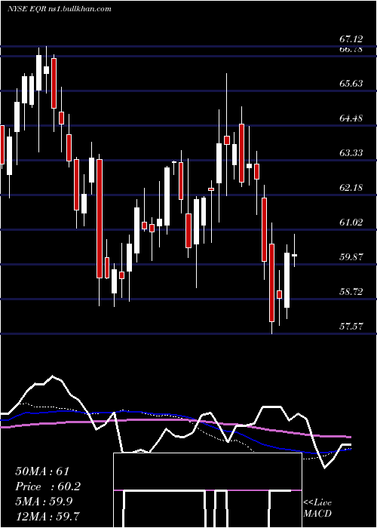Select the 65.63 price level label
This screenshot has width=377, height=528.
(x=351, y=84)
